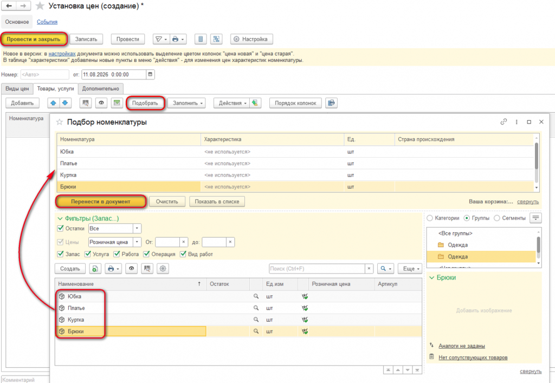The image size is (555, 383).
Task: Select the Основное section tab
Action: pos(17,22)
